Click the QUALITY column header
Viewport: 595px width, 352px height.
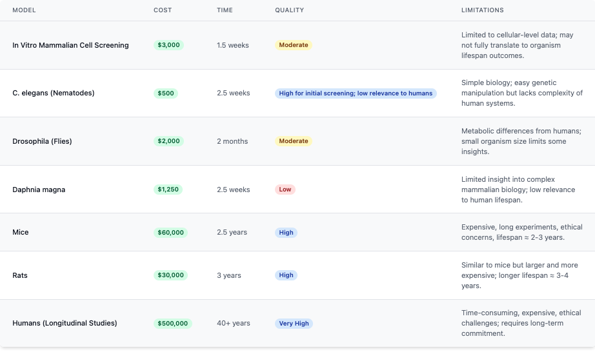click(x=289, y=10)
